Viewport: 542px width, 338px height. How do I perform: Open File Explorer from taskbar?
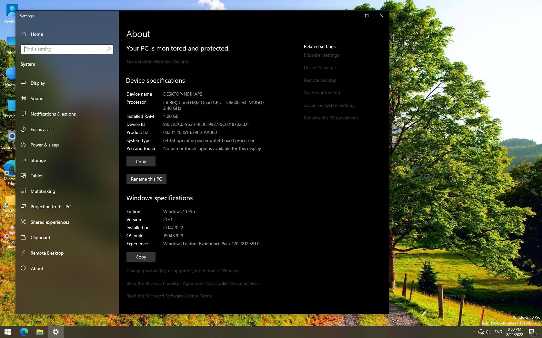point(40,332)
